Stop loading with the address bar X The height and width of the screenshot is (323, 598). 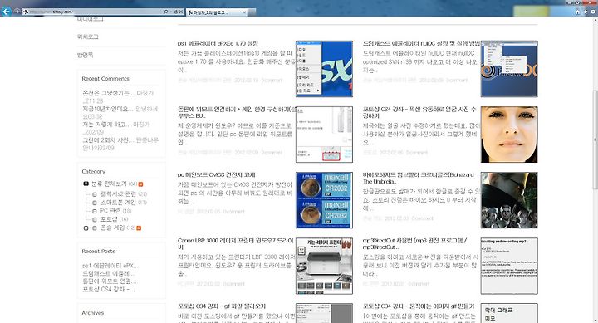point(181,12)
